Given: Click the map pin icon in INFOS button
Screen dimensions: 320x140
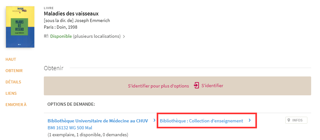Looking at the screenshot, I should (x=289, y=120).
